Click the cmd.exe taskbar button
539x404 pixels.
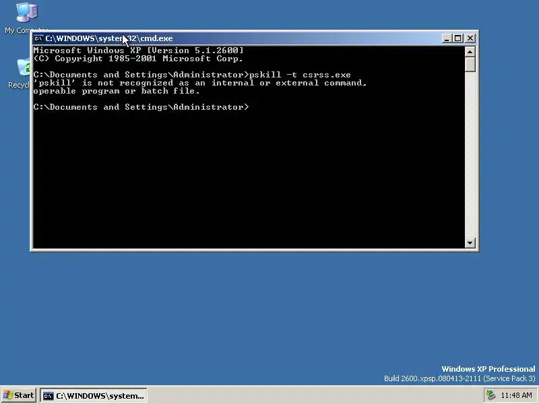coord(94,396)
